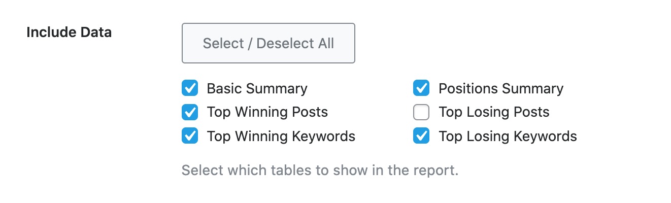Uncheck the Top Winning Keywords checkbox
671x203 pixels.
(190, 136)
